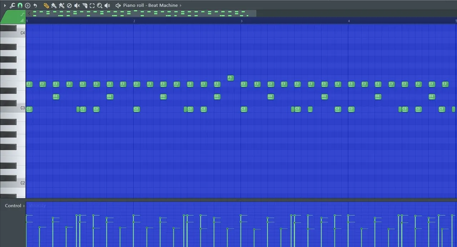
Task: Open the wrench Tools menu
Action: click(12, 5)
